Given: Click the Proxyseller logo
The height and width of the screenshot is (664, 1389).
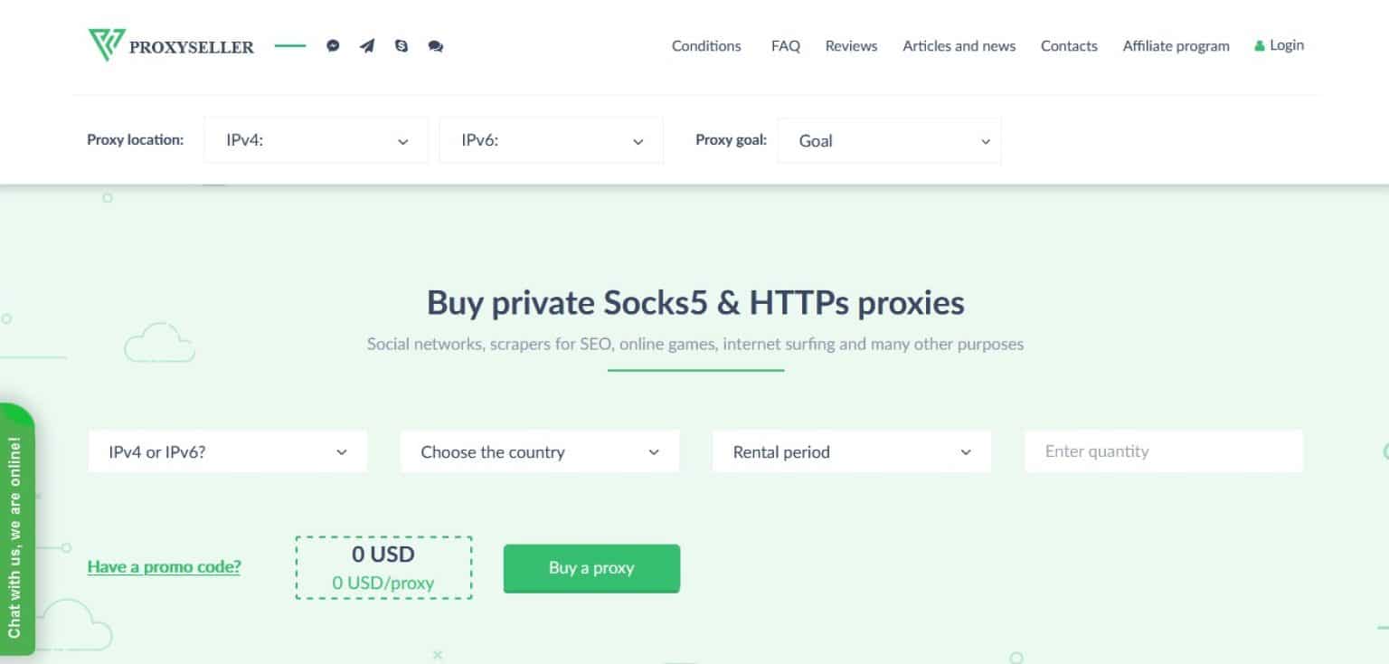Looking at the screenshot, I should coord(171,45).
